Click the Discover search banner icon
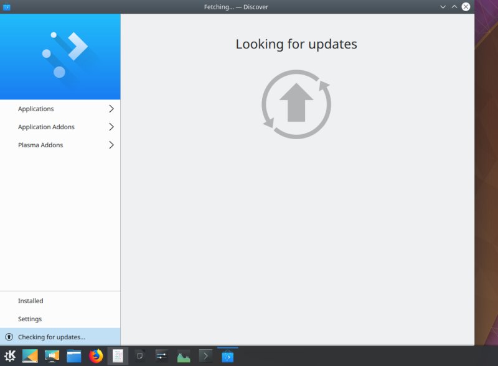 [x=60, y=56]
